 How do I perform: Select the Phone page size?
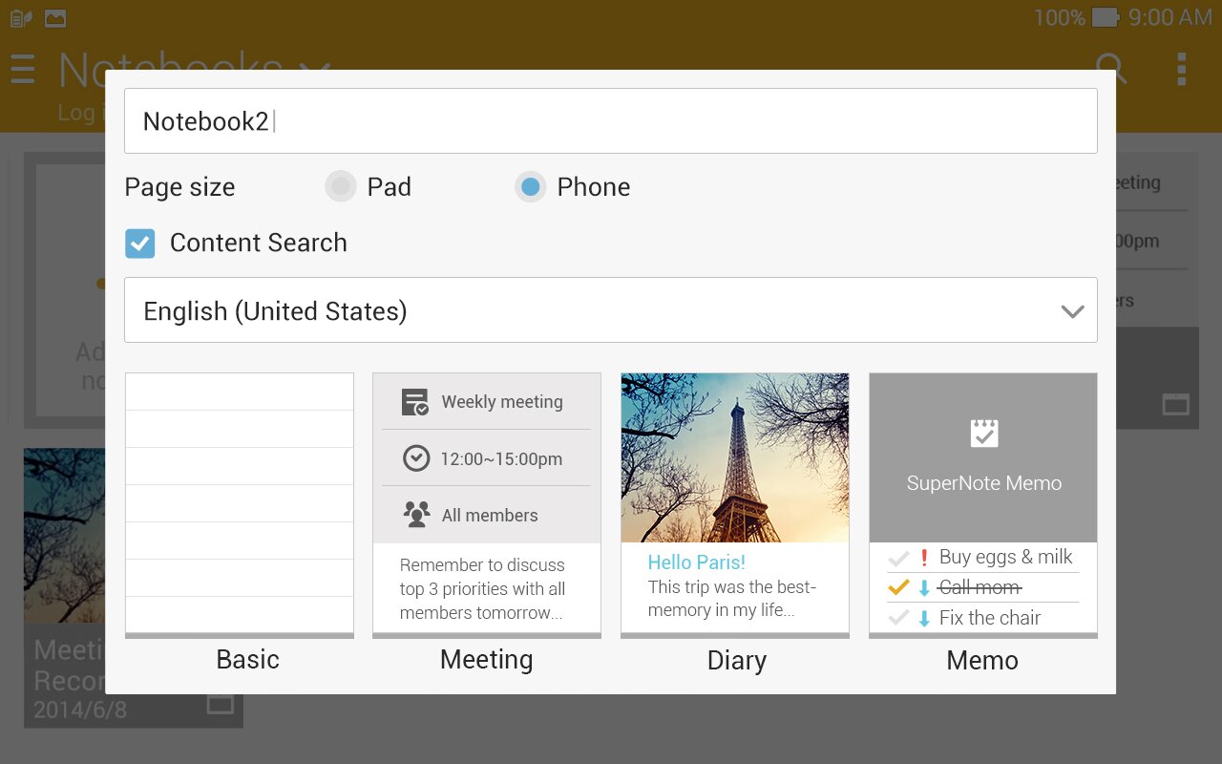pos(531,186)
